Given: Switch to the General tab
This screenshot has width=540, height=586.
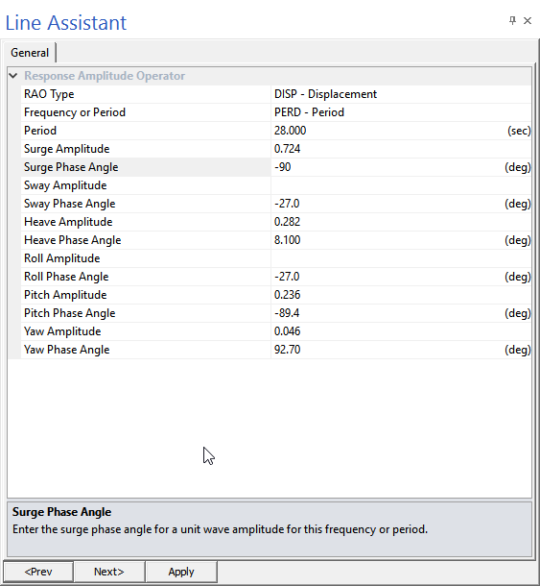Looking at the screenshot, I should tap(30, 53).
